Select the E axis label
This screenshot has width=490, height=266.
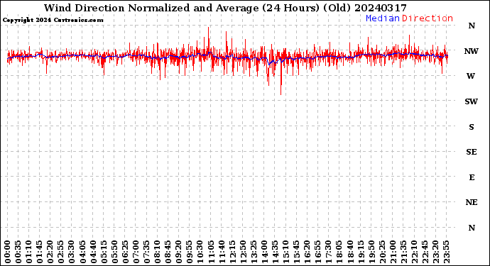click(472, 177)
